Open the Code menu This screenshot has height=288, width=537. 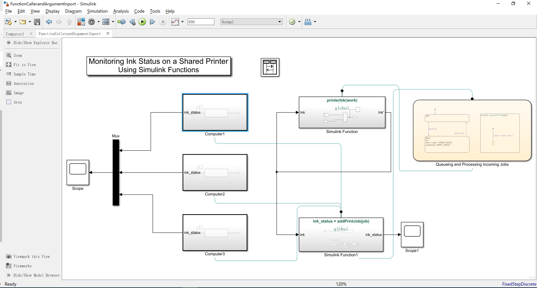pos(139,11)
